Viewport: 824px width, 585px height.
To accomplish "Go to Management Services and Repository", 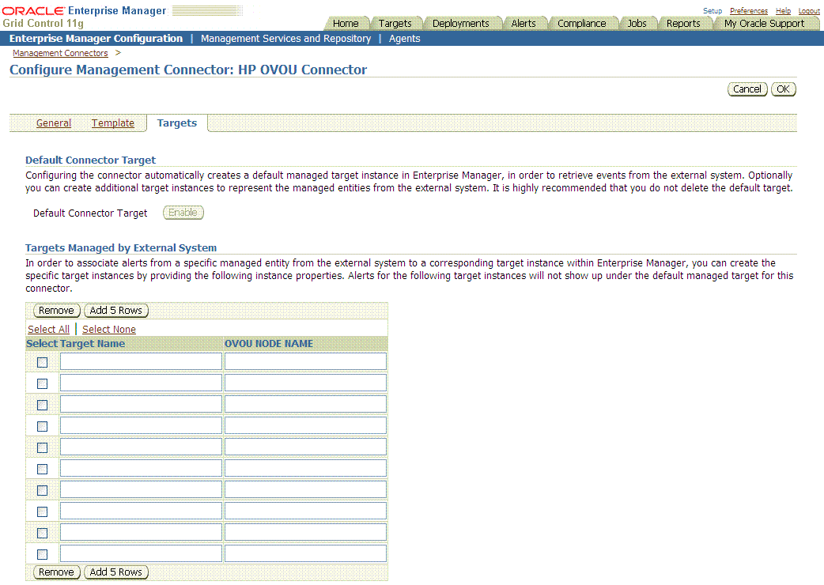I will point(286,38).
